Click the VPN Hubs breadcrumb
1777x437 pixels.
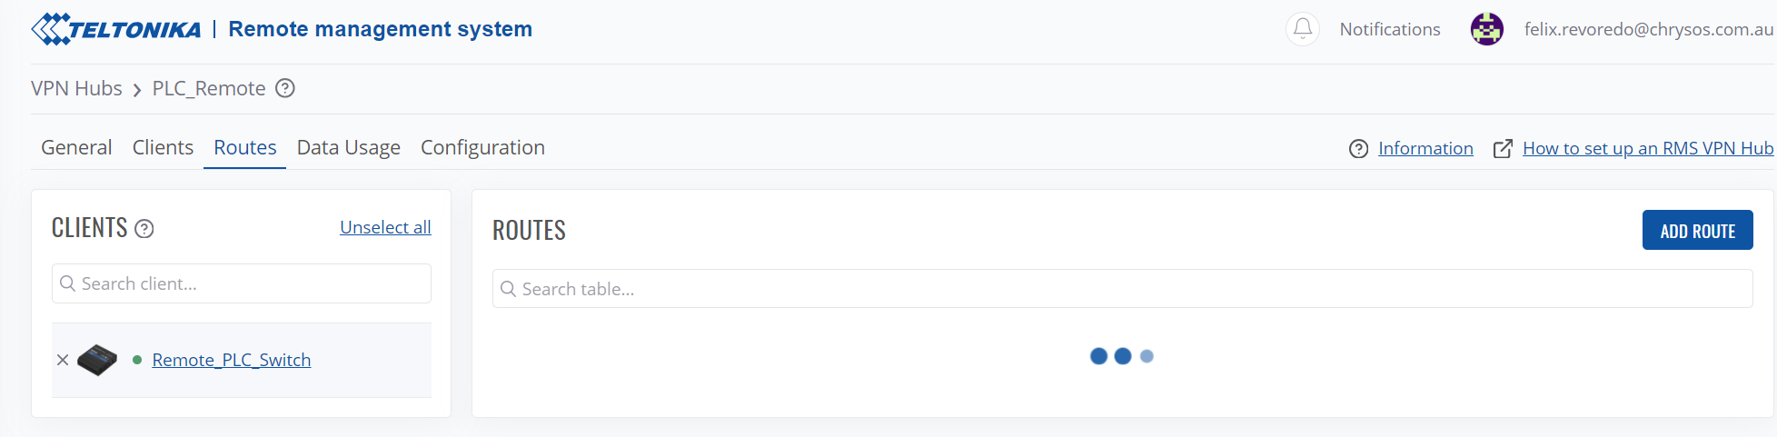tap(76, 88)
